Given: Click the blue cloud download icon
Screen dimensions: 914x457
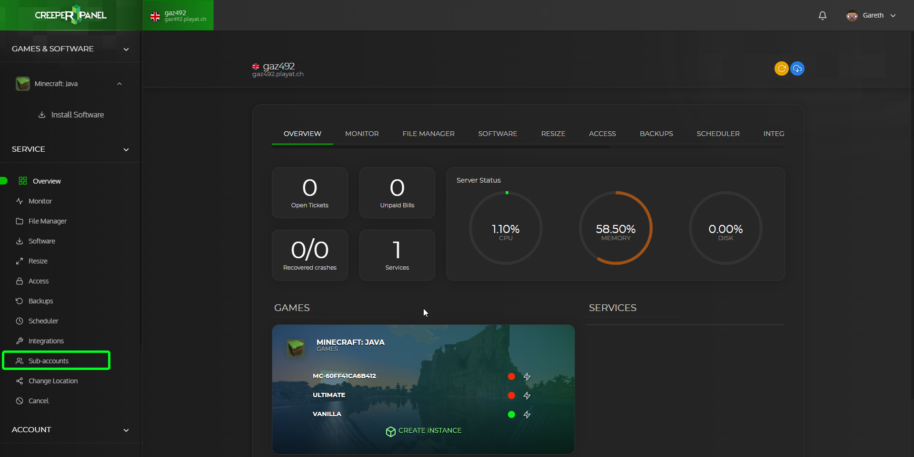Looking at the screenshot, I should (x=797, y=68).
